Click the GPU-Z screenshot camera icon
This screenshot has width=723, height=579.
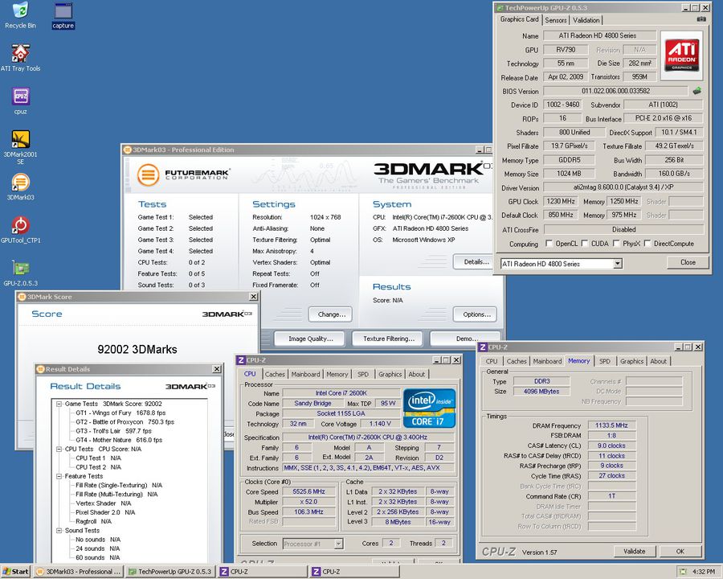(x=701, y=19)
